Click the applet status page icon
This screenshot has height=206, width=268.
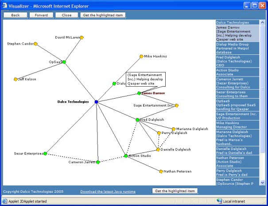coord(5,201)
